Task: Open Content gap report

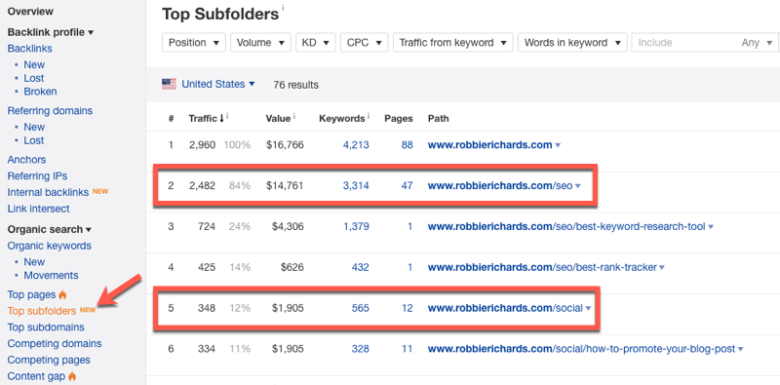Action: pos(36,376)
